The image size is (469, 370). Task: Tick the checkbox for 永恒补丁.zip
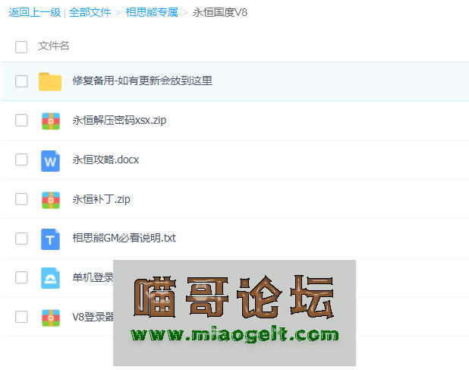point(21,200)
